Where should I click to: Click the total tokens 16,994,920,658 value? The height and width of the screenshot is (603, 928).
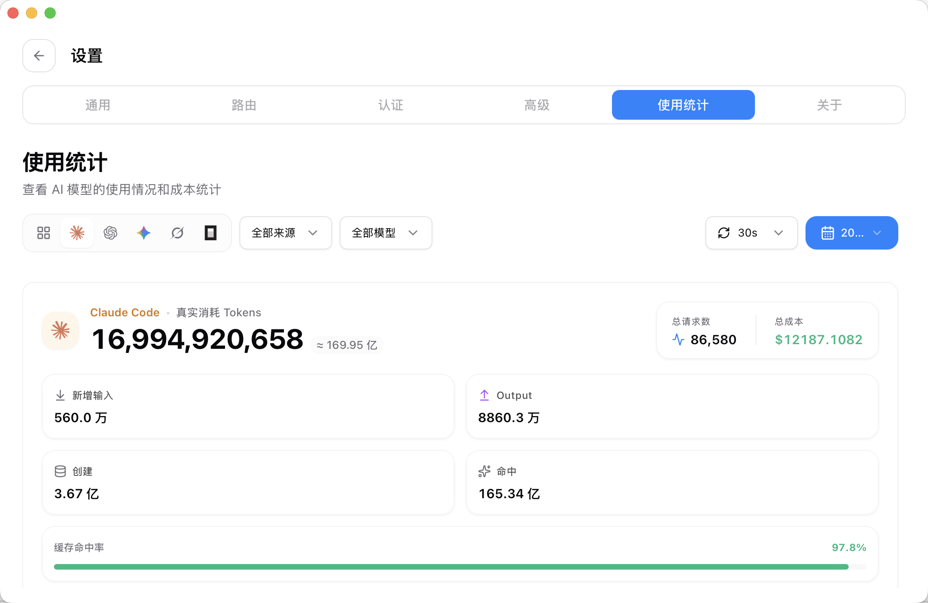198,339
